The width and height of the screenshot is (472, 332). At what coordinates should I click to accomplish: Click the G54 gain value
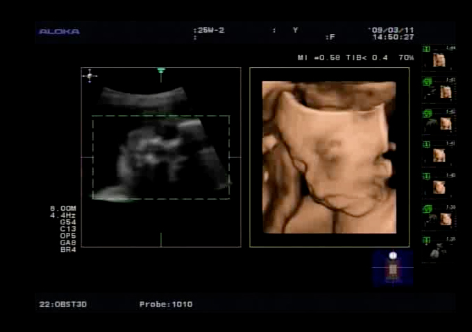(x=68, y=222)
